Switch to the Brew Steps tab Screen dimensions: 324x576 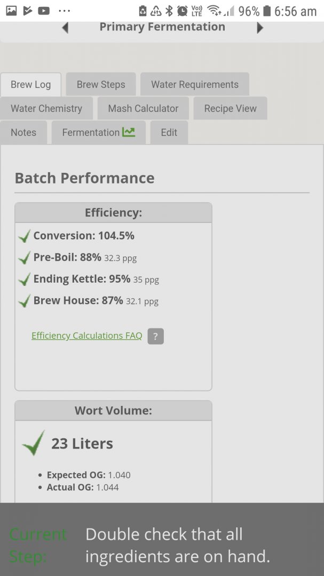[x=101, y=84]
